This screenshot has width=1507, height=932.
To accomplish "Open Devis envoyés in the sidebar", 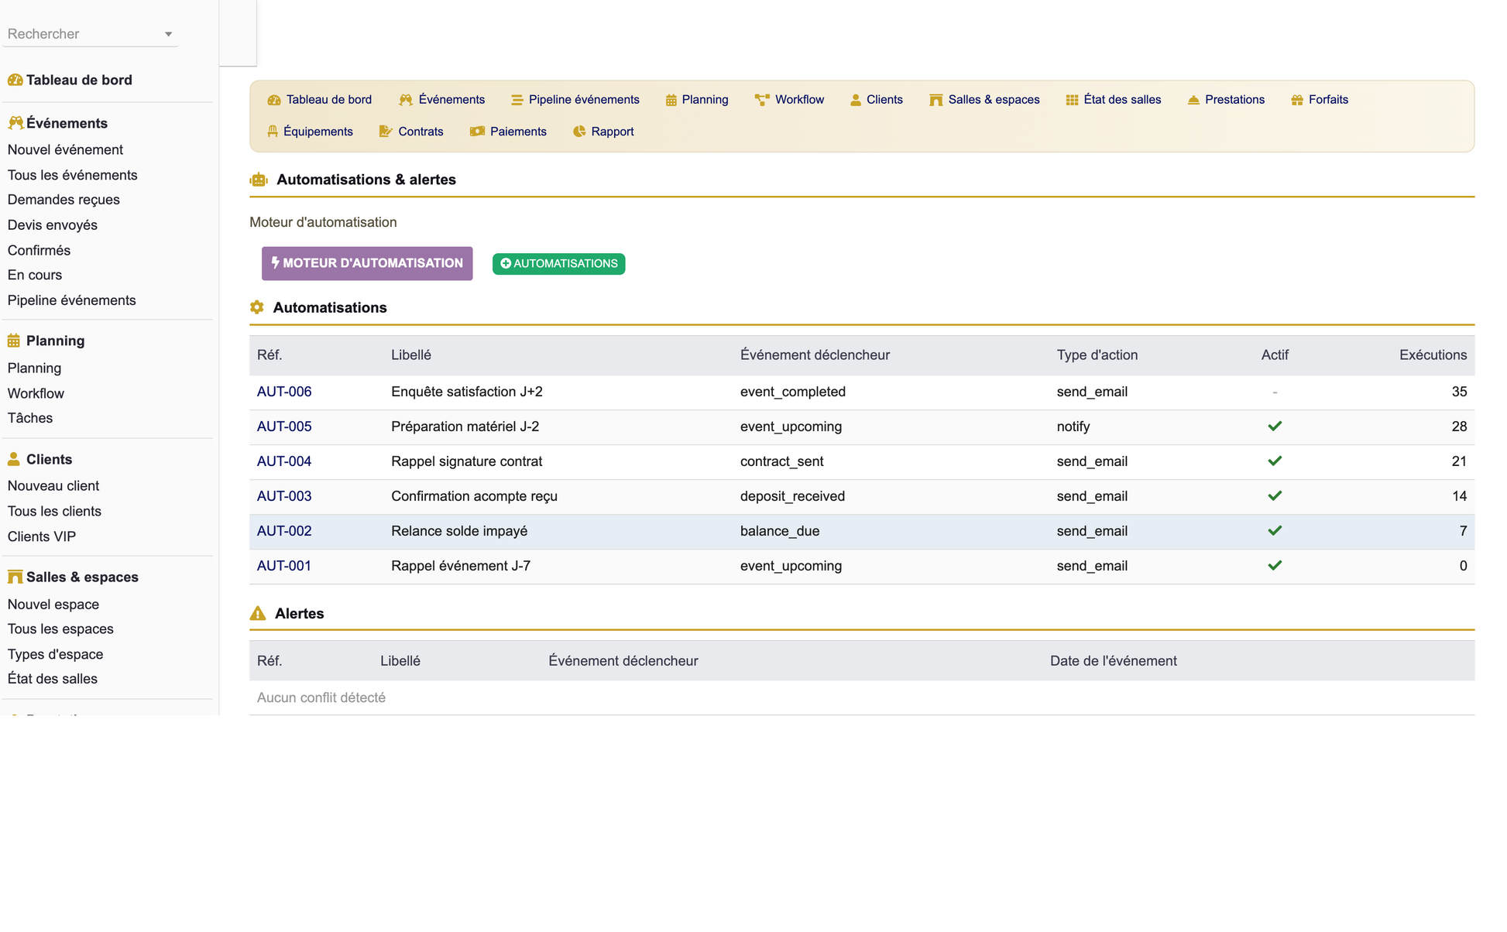I will 53,225.
